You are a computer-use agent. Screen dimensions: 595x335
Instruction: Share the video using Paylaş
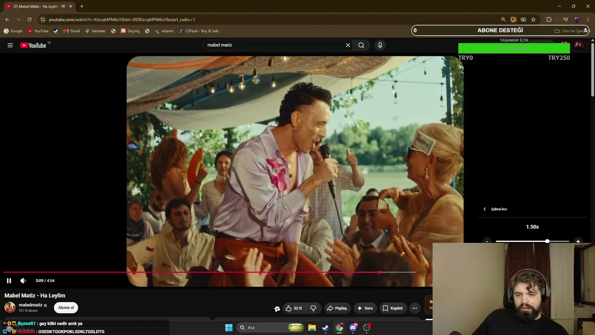click(337, 308)
